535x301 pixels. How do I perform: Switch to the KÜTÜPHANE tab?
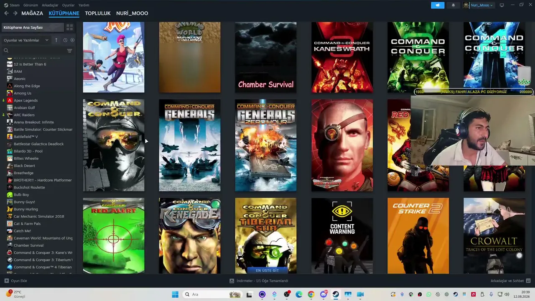pos(64,13)
